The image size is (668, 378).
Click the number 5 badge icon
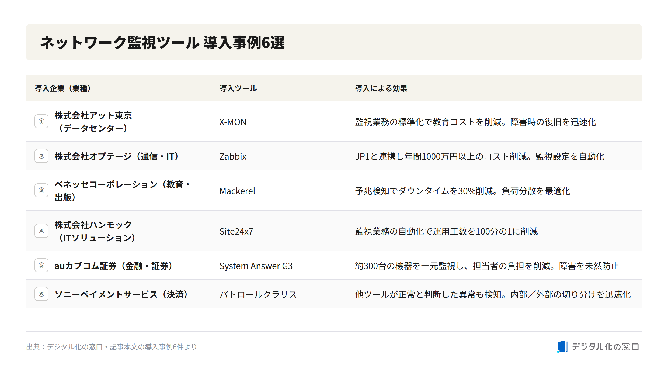(x=41, y=265)
